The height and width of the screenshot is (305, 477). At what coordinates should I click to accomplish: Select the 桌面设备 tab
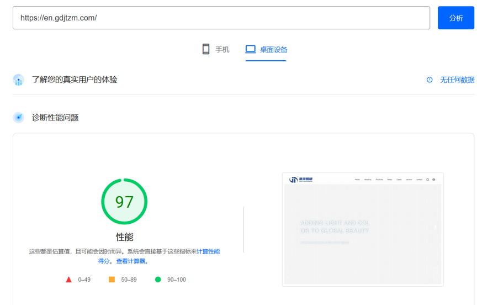tap(266, 49)
